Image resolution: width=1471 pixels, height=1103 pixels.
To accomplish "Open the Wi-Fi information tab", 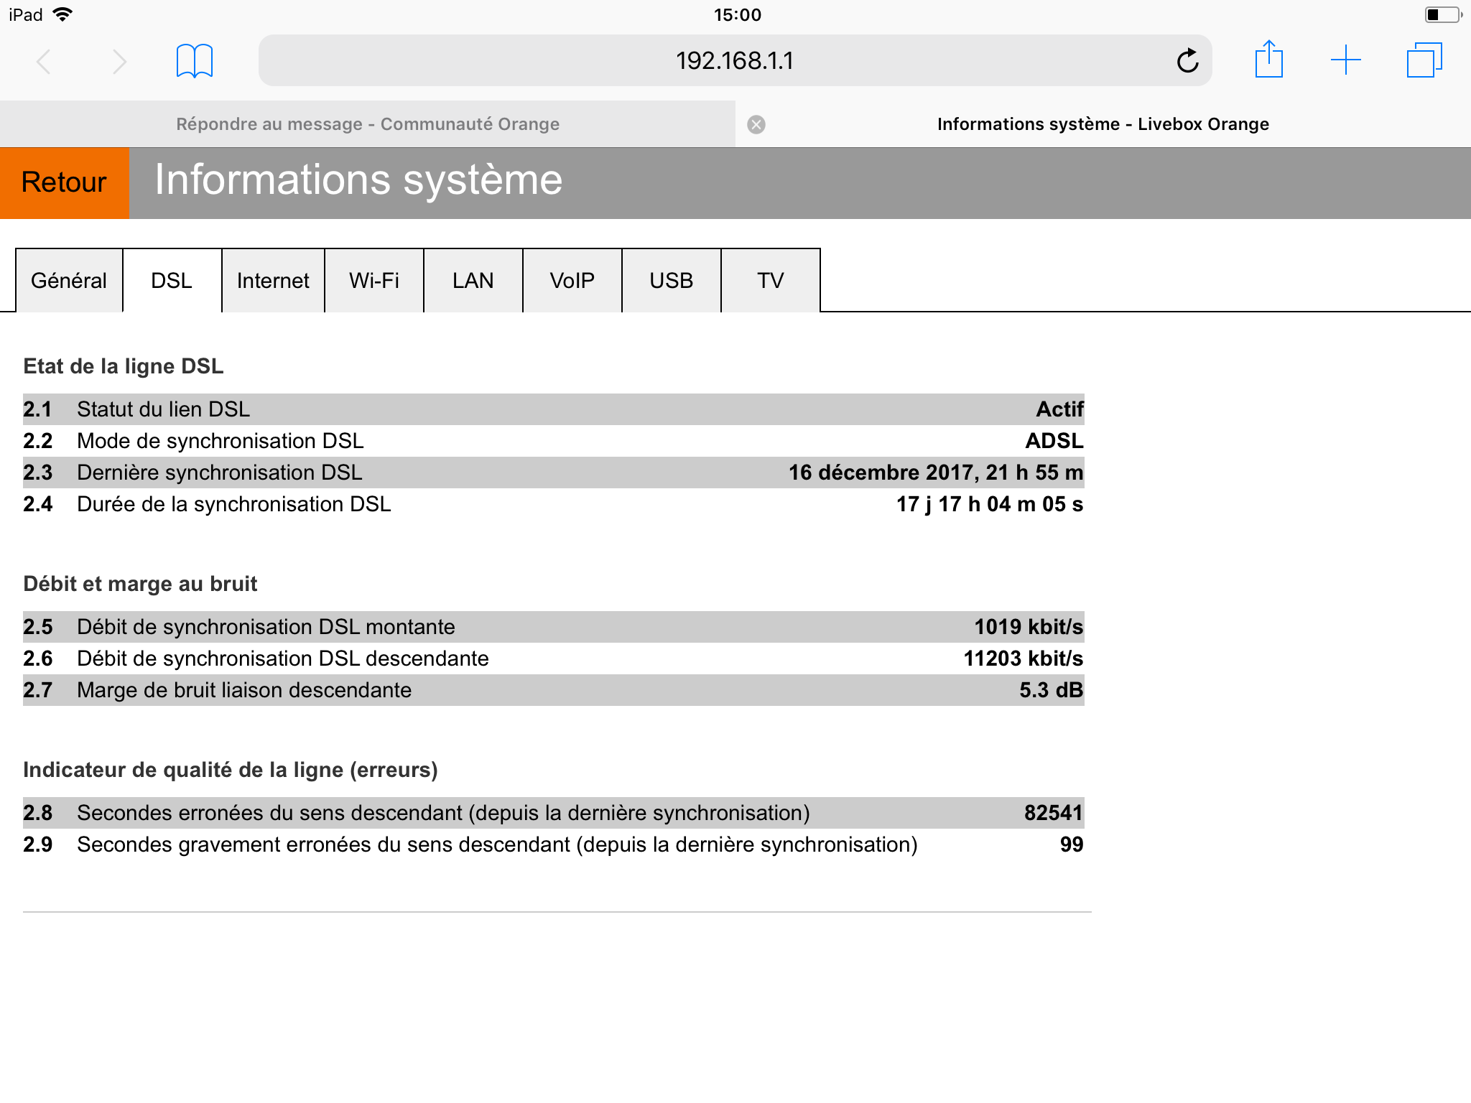I will tap(373, 281).
